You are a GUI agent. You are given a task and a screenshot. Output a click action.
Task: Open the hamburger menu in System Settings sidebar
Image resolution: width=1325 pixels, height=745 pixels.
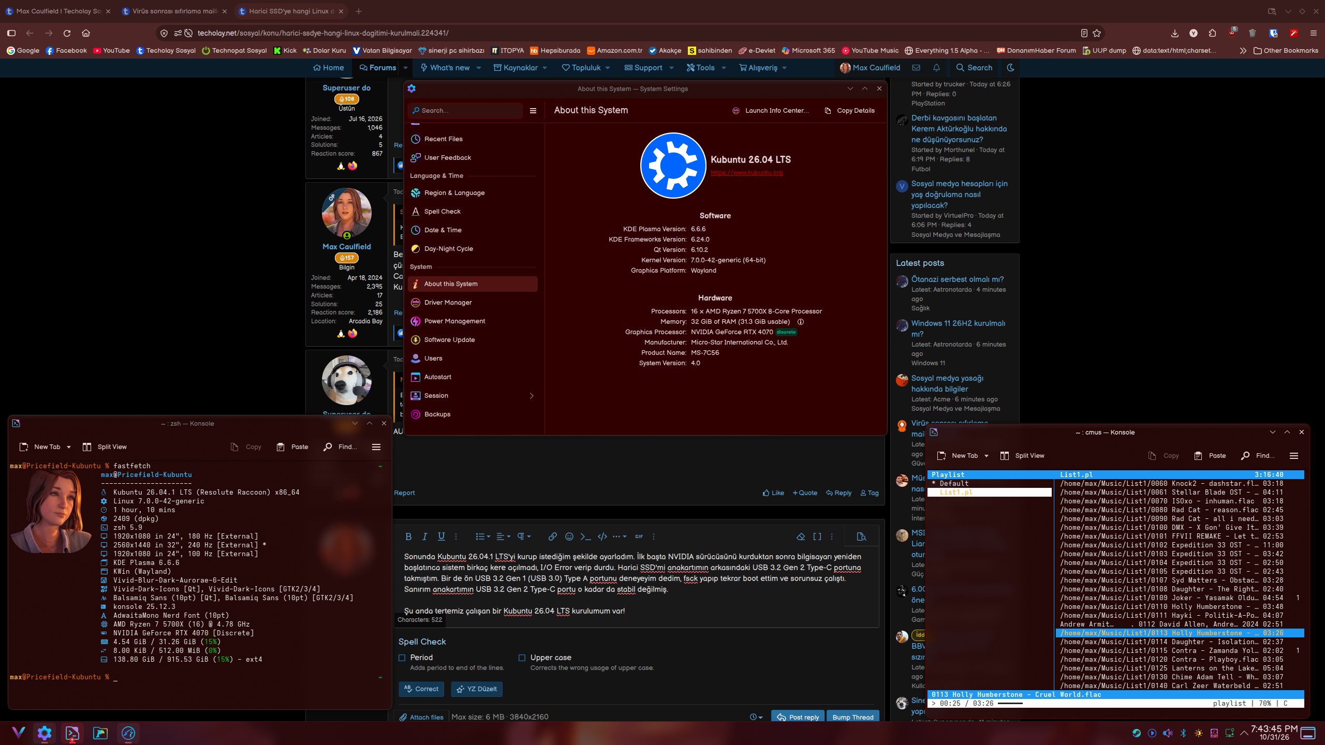click(x=533, y=111)
